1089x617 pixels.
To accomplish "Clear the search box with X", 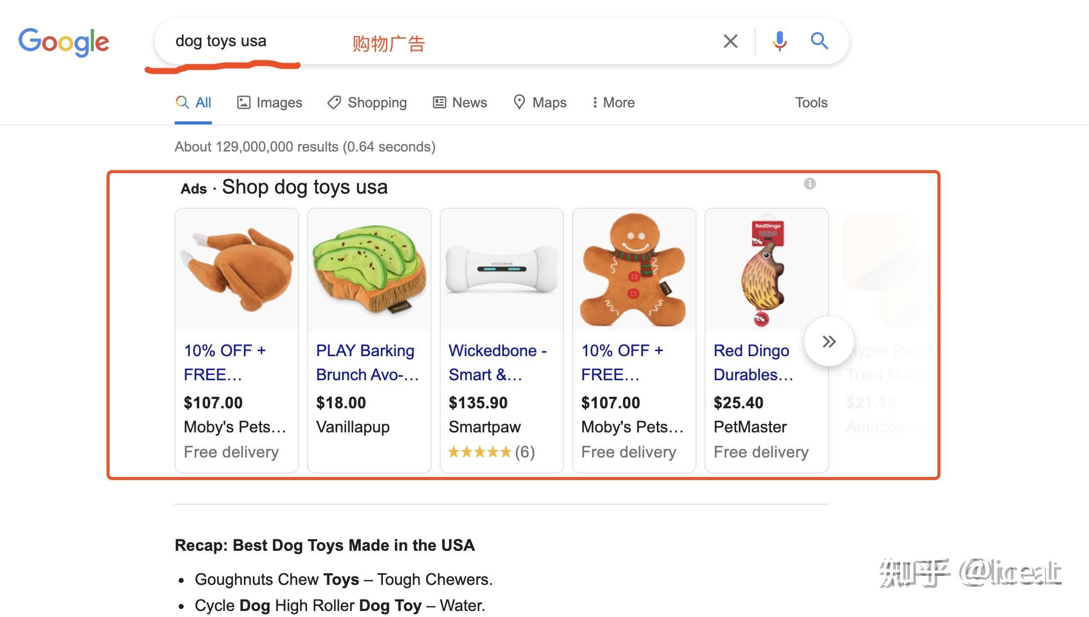I will 730,41.
